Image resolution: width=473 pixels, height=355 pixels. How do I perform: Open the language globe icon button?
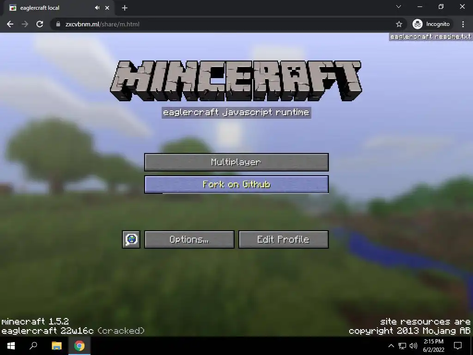(131, 240)
